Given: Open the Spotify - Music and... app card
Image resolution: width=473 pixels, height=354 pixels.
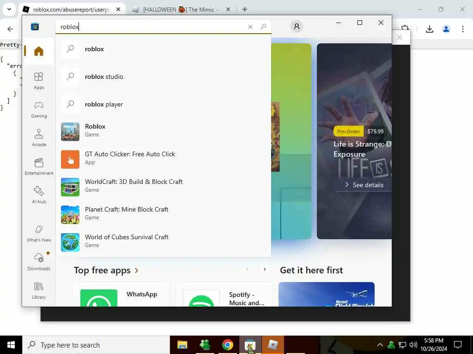Looking at the screenshot, I should point(224,295).
